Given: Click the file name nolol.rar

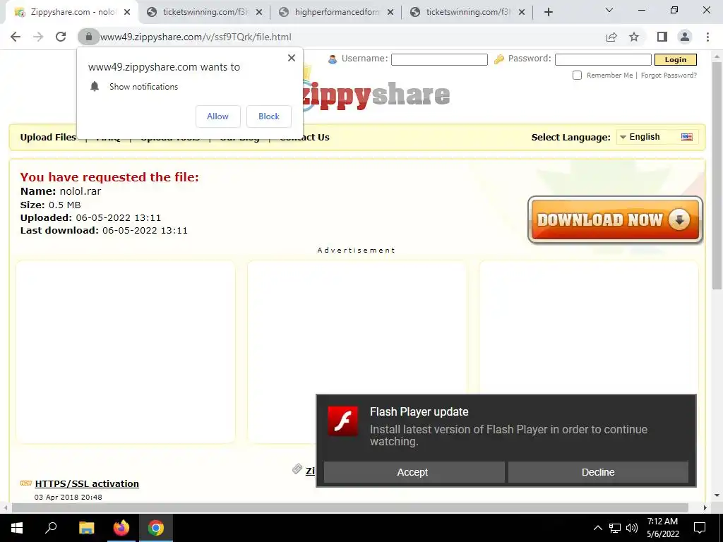Looking at the screenshot, I should (x=80, y=191).
